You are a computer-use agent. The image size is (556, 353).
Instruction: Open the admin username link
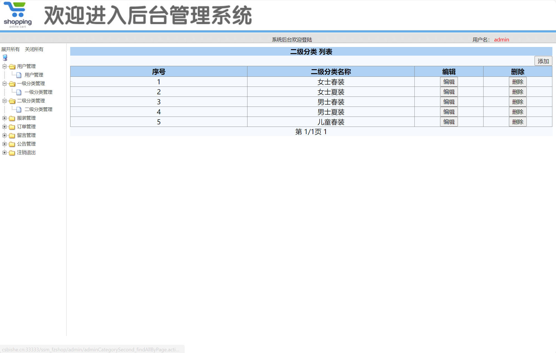tap(501, 39)
